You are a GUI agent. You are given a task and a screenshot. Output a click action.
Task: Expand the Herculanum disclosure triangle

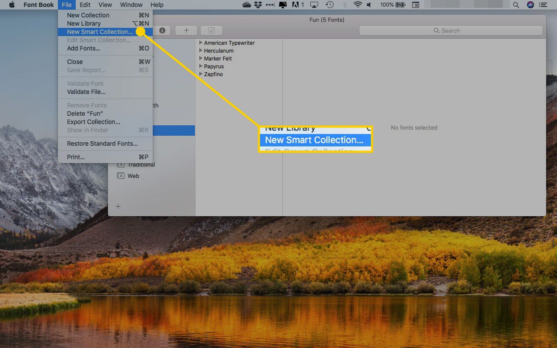(x=201, y=50)
